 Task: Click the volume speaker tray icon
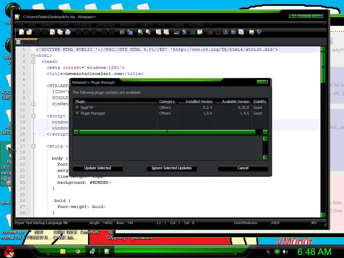(x=285, y=252)
